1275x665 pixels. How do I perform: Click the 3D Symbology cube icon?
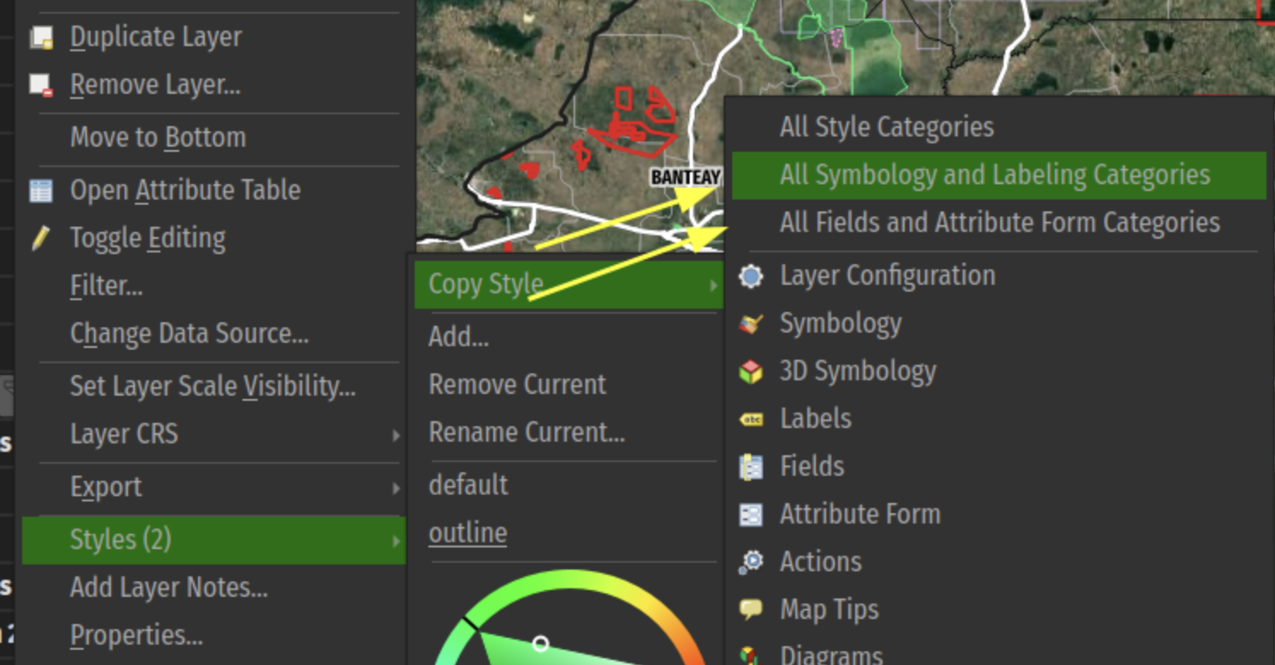coord(751,372)
